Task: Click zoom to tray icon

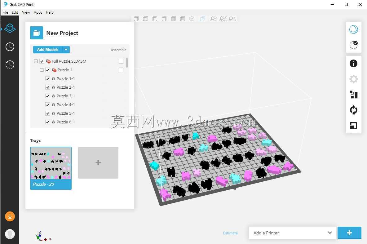Action: (x=232, y=19)
